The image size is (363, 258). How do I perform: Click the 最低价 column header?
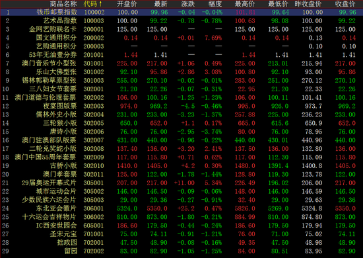tap(279, 4)
